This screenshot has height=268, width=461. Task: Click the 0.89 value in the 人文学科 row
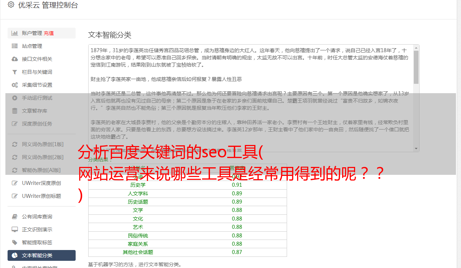[x=237, y=194]
